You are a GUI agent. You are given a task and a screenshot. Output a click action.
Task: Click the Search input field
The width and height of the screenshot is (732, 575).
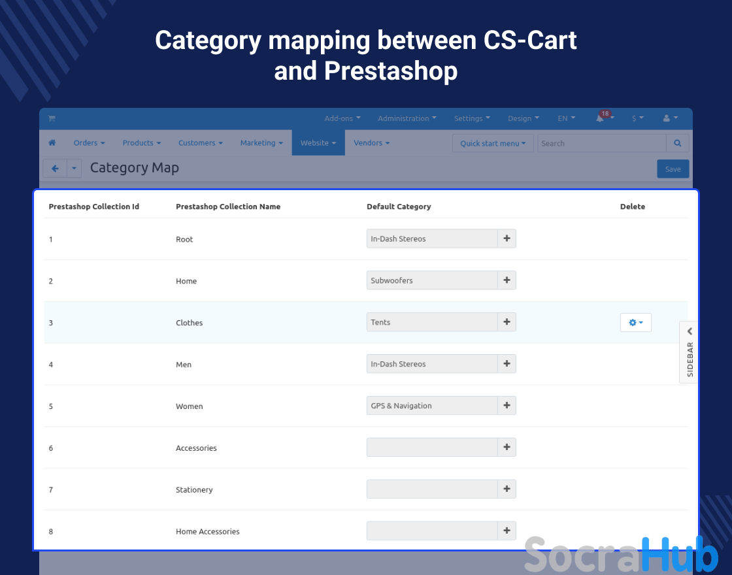[x=601, y=143]
